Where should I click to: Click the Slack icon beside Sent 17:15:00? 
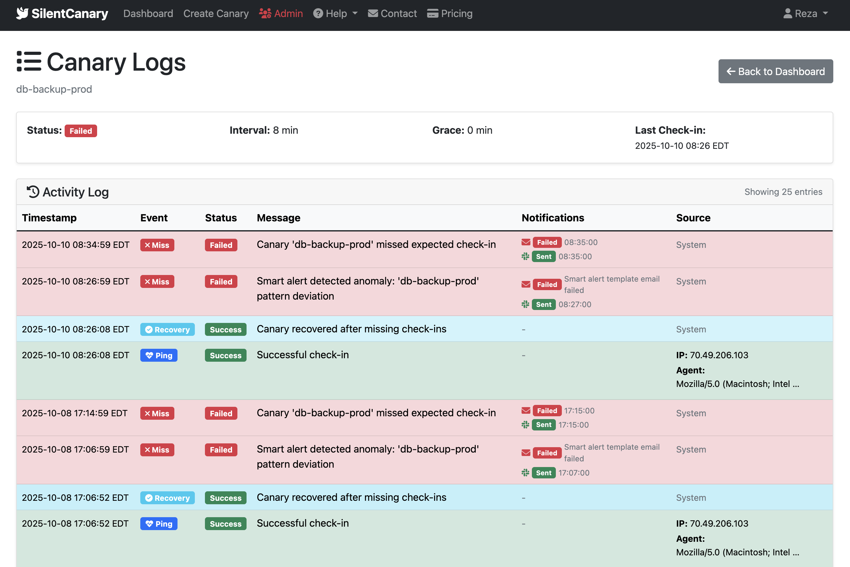525,424
